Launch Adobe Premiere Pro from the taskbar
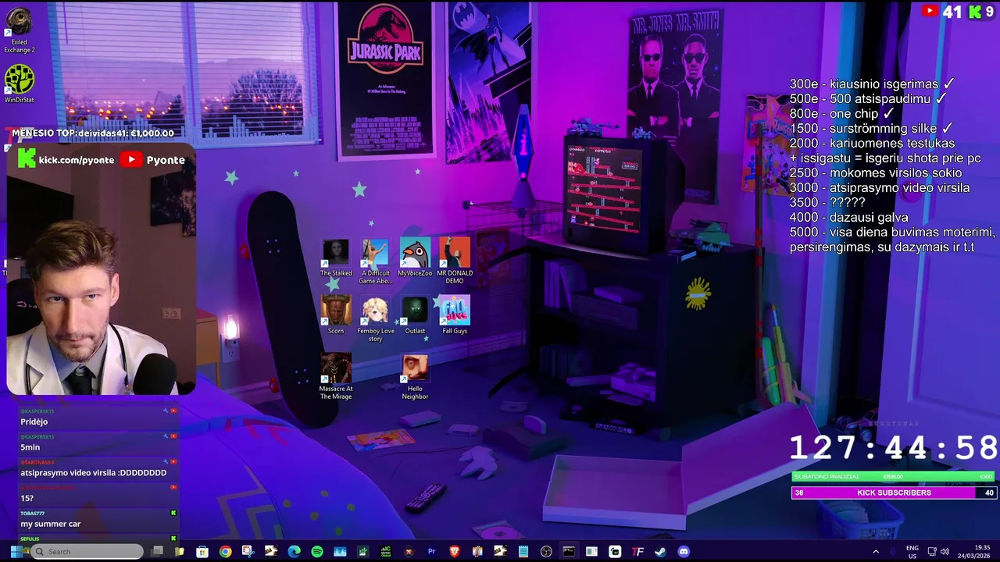This screenshot has height=562, width=1000. (431, 552)
